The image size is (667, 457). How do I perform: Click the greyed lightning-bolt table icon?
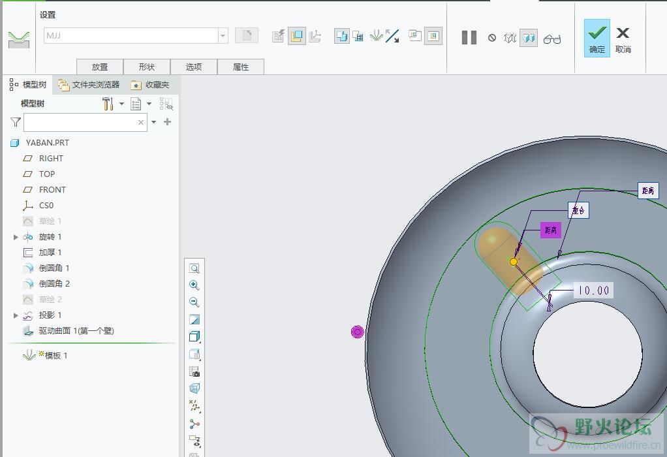click(278, 36)
